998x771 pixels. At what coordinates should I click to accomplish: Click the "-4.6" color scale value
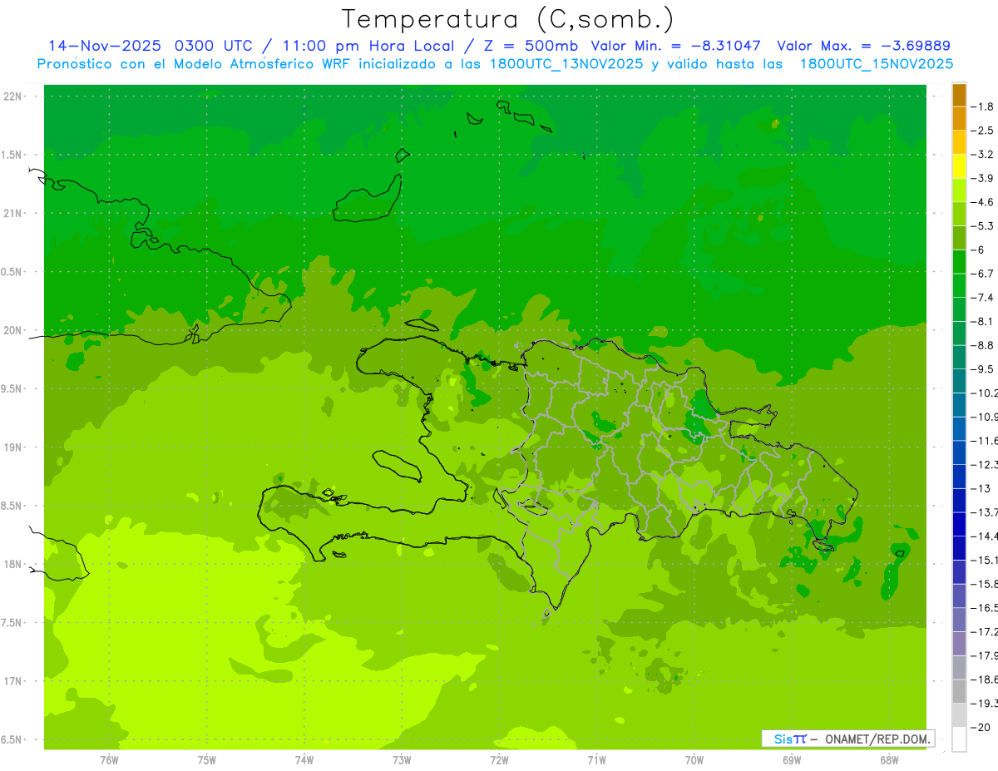coord(983,202)
